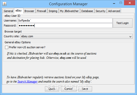Viewport: 137px width, 95px height.
Task: Click the 'General eBay Options' heading
Action: 17,42
